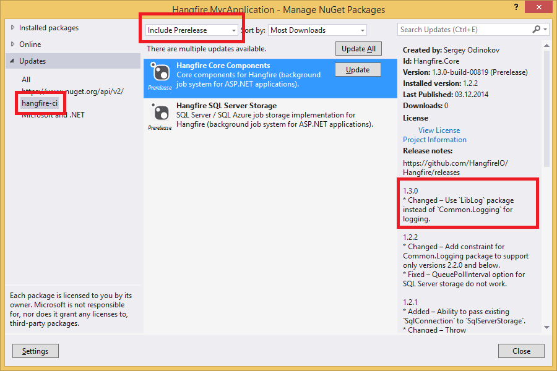Click the Hangfire SQL Server Storage package icon
This screenshot has height=371, width=557.
coord(160,112)
